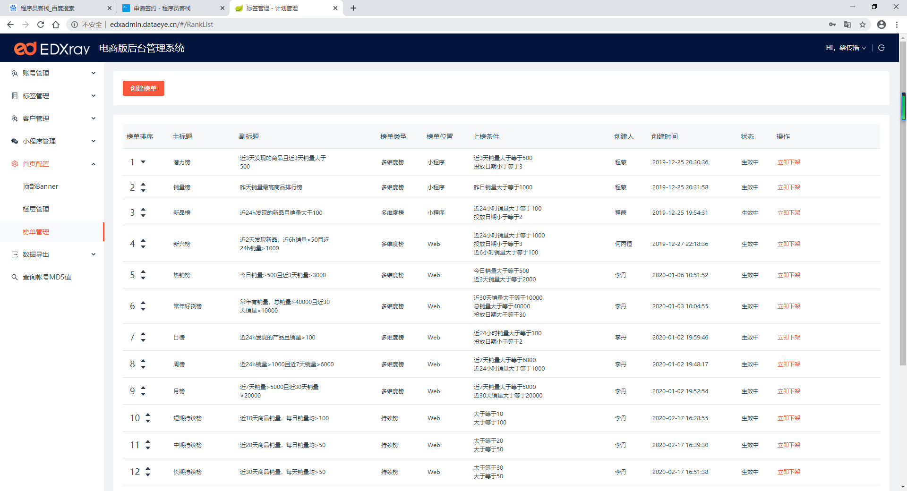The image size is (907, 491).
Task: Click 生效中 status in 月榜 row
Action: pyautogui.click(x=750, y=391)
